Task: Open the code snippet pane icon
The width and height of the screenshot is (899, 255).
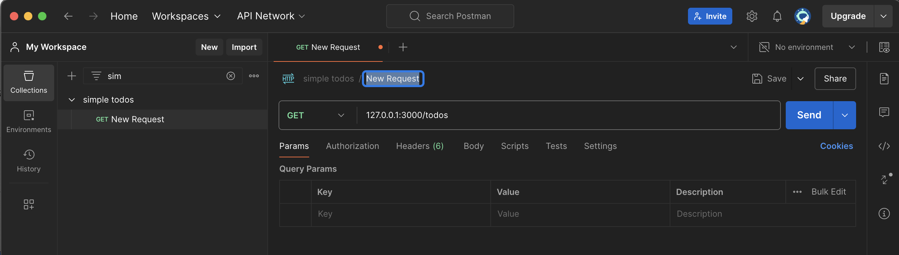Action: coord(884,146)
